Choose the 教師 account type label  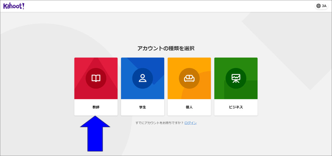point(96,107)
